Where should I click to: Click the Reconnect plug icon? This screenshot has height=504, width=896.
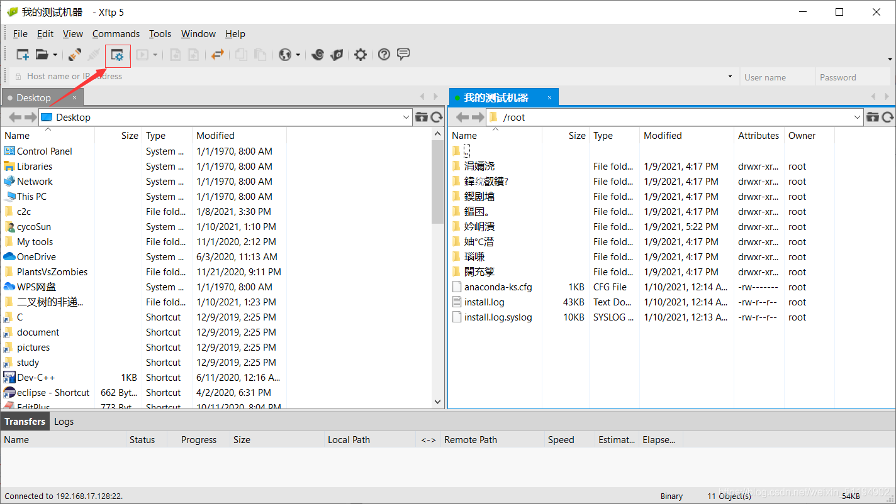coord(75,55)
